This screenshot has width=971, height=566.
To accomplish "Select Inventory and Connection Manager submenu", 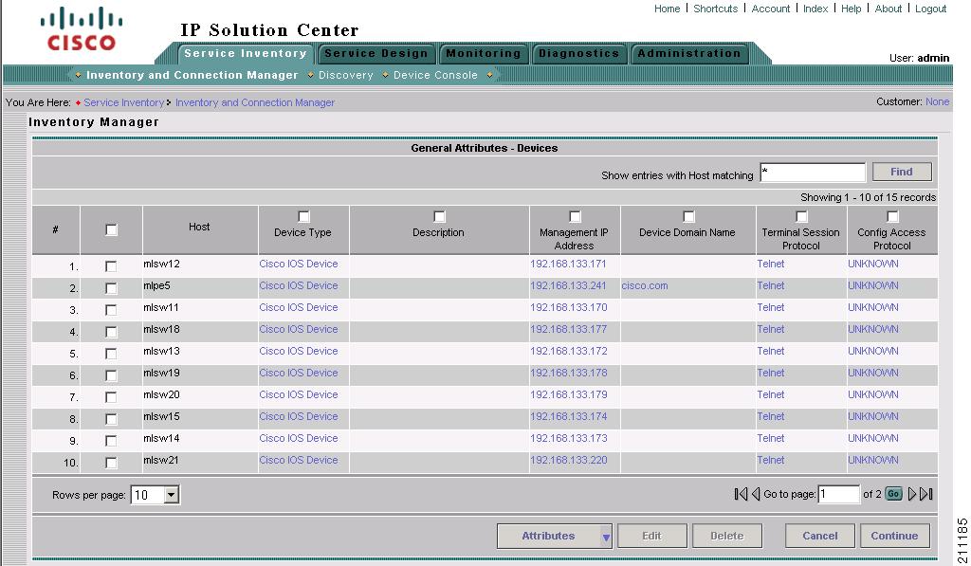I will (x=192, y=75).
